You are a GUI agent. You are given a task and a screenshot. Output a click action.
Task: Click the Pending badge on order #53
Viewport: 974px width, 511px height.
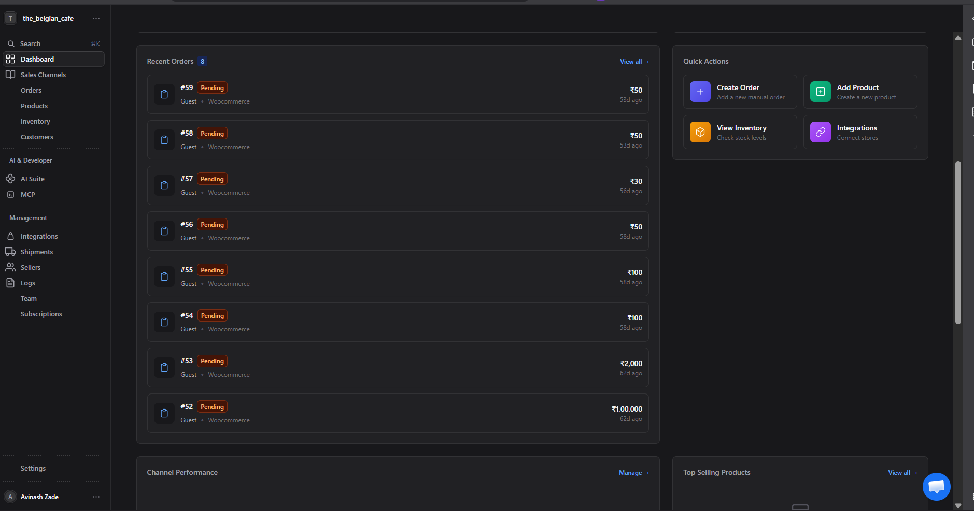[212, 361]
